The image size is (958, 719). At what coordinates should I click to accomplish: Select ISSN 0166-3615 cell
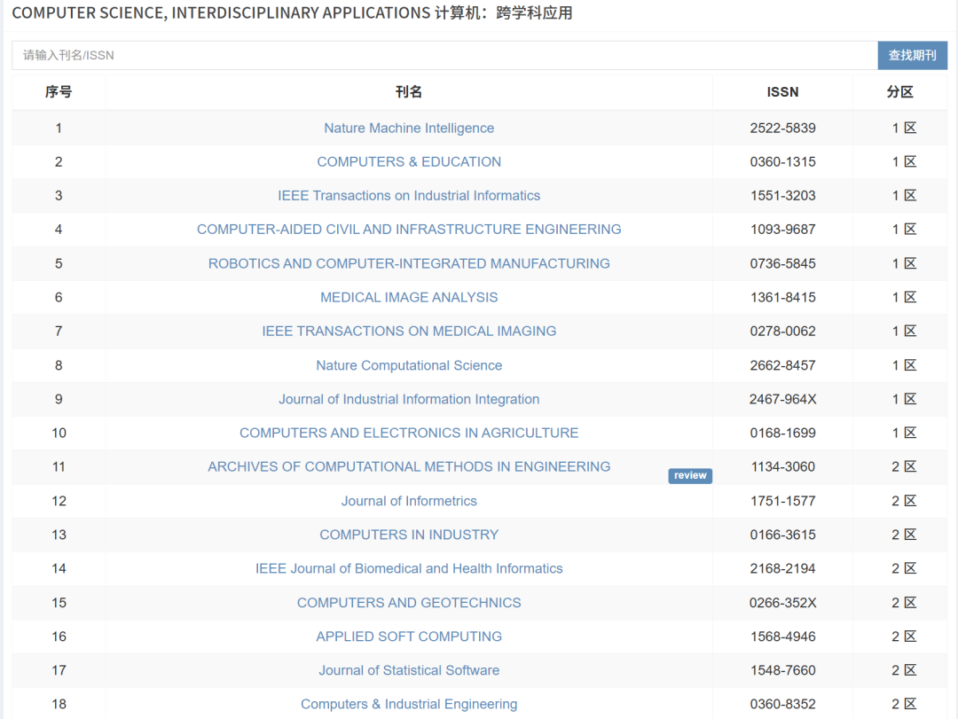point(782,535)
